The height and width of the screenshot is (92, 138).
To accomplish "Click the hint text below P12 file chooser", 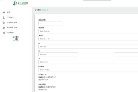I will (x=43, y=80).
